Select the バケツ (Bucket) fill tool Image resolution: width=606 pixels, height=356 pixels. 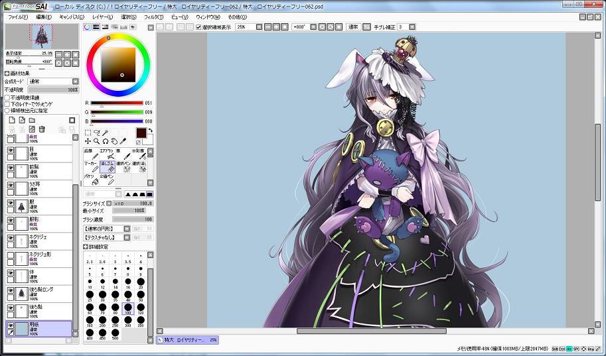[x=90, y=179]
